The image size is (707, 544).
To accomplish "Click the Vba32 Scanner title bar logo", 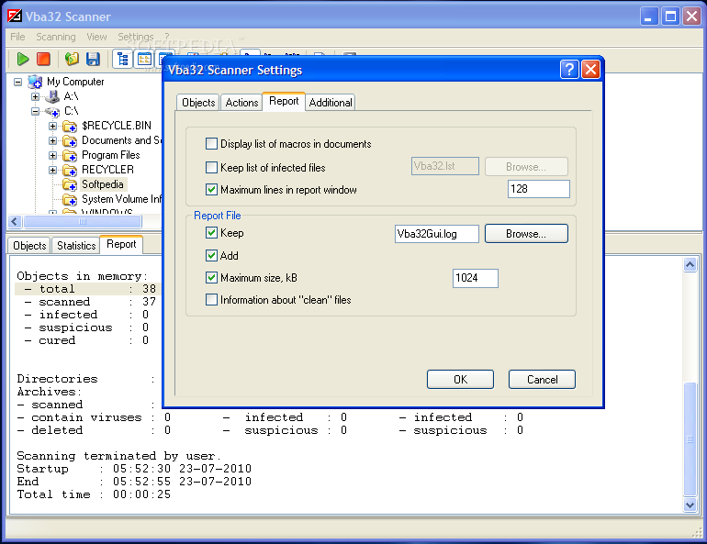I will (x=15, y=17).
